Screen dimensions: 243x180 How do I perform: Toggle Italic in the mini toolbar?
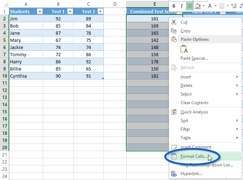point(182,6)
